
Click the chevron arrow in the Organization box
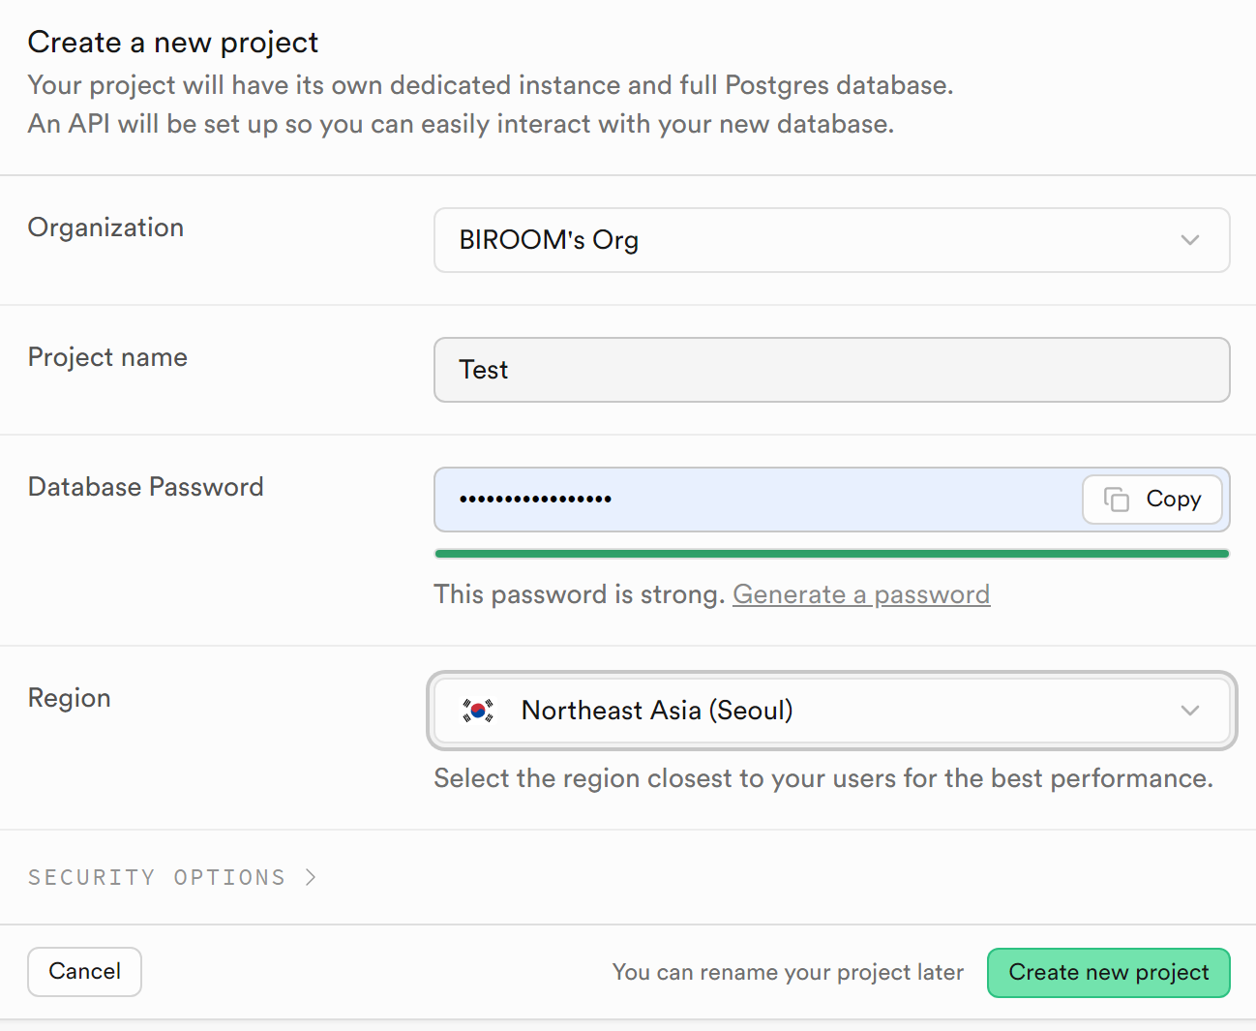point(1190,240)
